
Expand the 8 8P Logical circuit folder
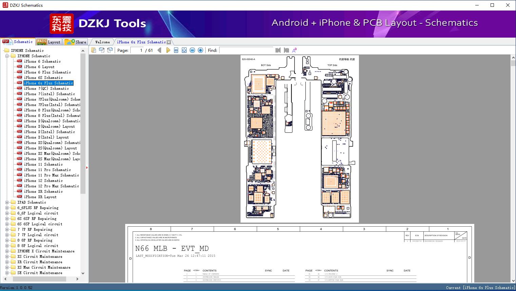coord(7,246)
